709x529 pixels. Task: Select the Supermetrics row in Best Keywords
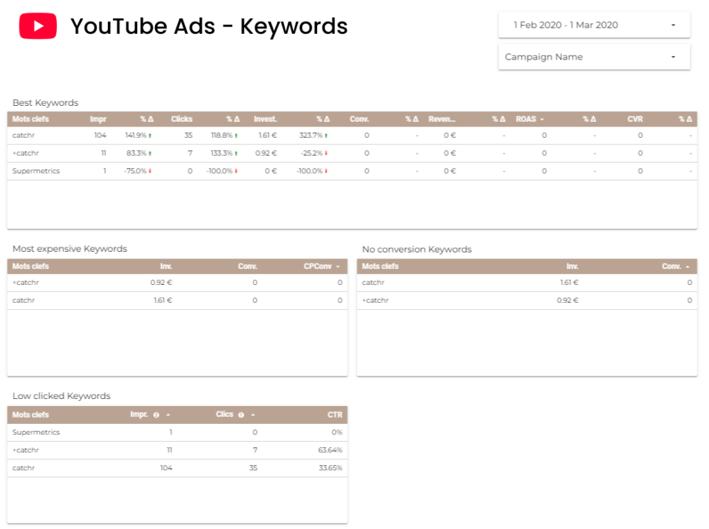36,171
